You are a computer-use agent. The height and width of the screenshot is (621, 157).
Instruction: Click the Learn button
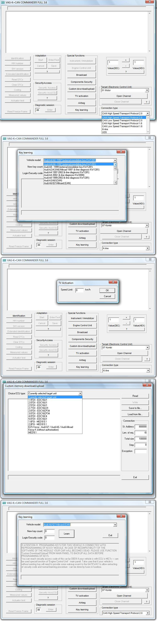pyautogui.click(x=67, y=534)
